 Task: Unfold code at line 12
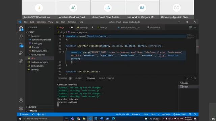(64, 36)
